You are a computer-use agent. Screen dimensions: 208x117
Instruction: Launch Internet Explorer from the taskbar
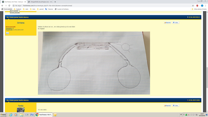tap(11, 115)
